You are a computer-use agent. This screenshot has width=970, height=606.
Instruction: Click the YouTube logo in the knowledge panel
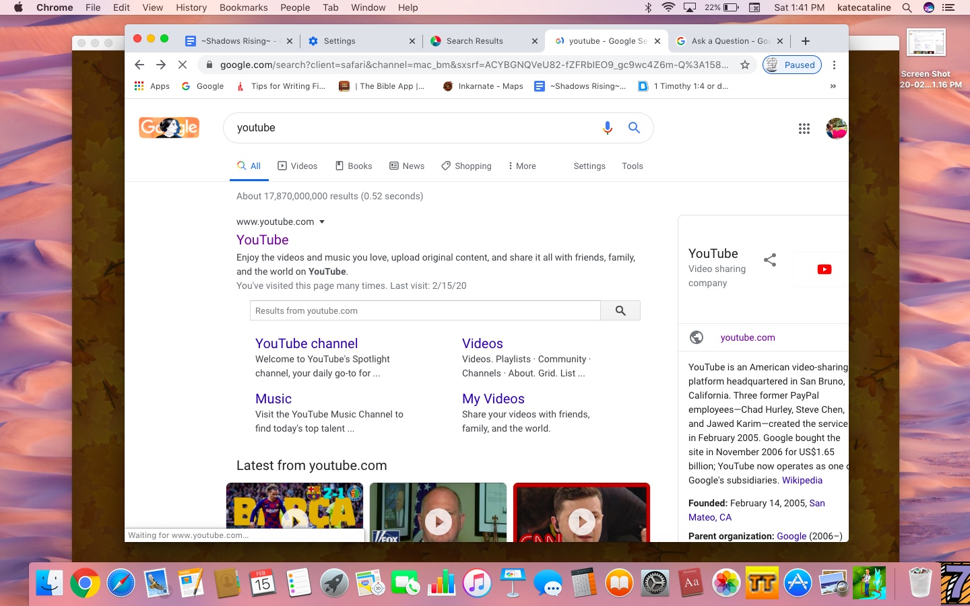coord(824,269)
